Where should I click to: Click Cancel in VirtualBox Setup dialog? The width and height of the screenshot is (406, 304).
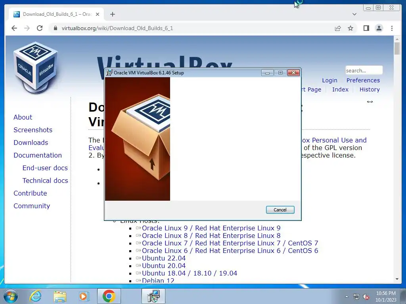point(280,210)
